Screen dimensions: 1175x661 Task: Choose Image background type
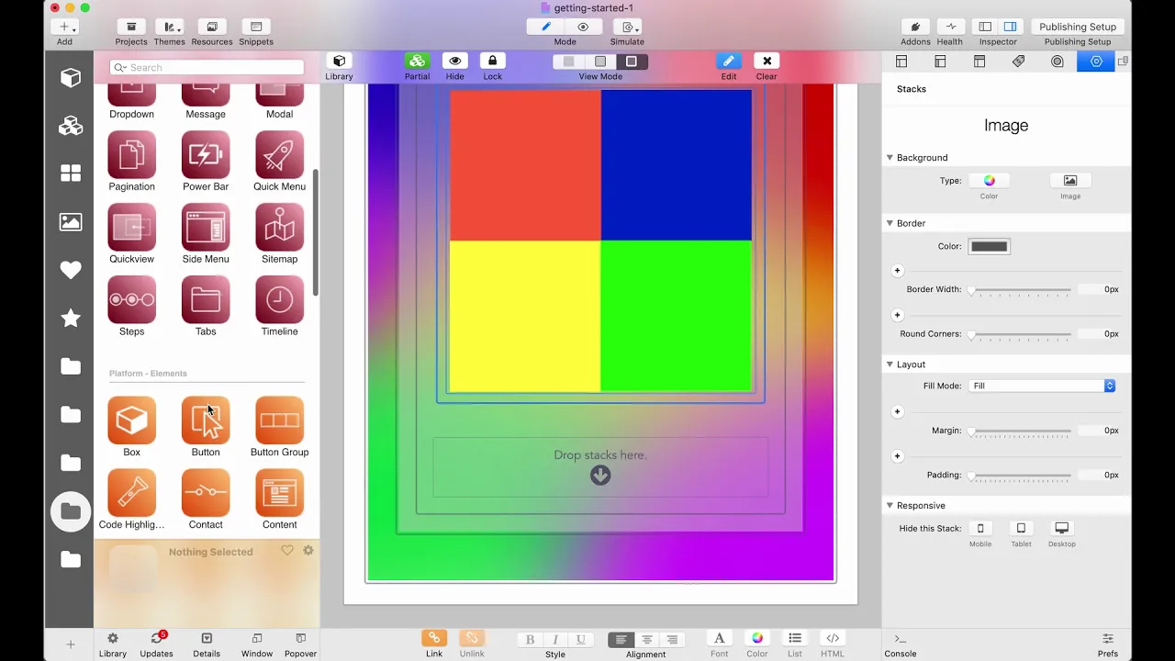1070,181
